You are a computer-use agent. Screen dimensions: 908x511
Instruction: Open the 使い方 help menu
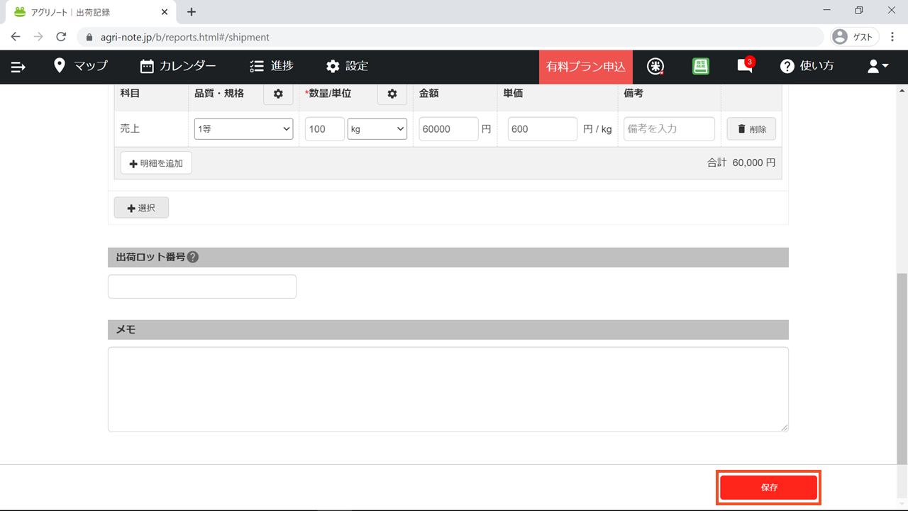807,66
